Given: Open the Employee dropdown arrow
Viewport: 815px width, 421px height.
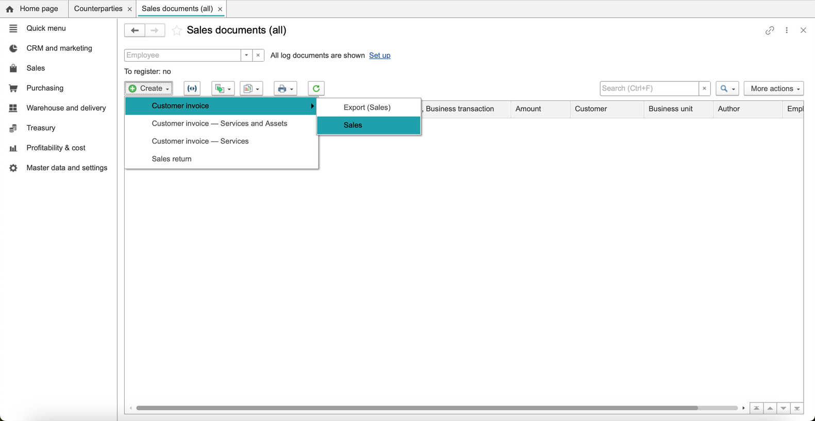Looking at the screenshot, I should pyautogui.click(x=246, y=55).
